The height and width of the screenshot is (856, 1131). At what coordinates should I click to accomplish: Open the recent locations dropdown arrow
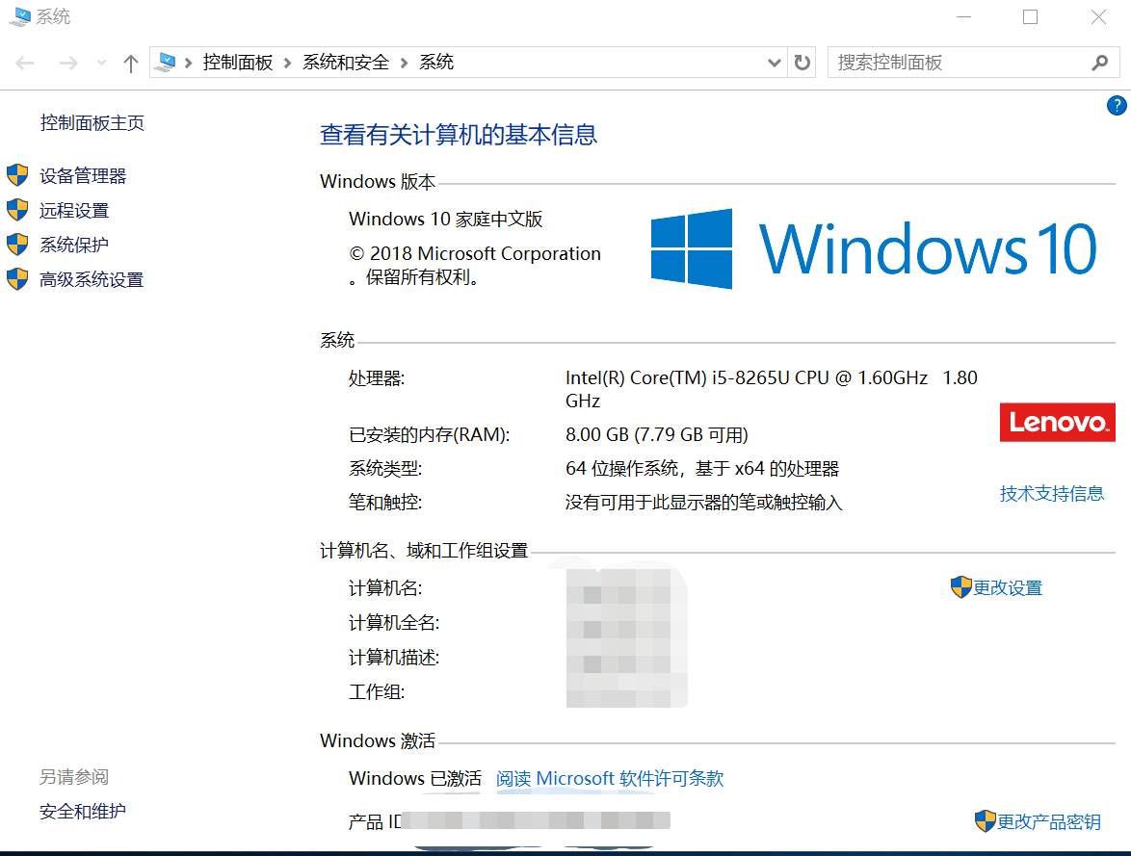(102, 64)
